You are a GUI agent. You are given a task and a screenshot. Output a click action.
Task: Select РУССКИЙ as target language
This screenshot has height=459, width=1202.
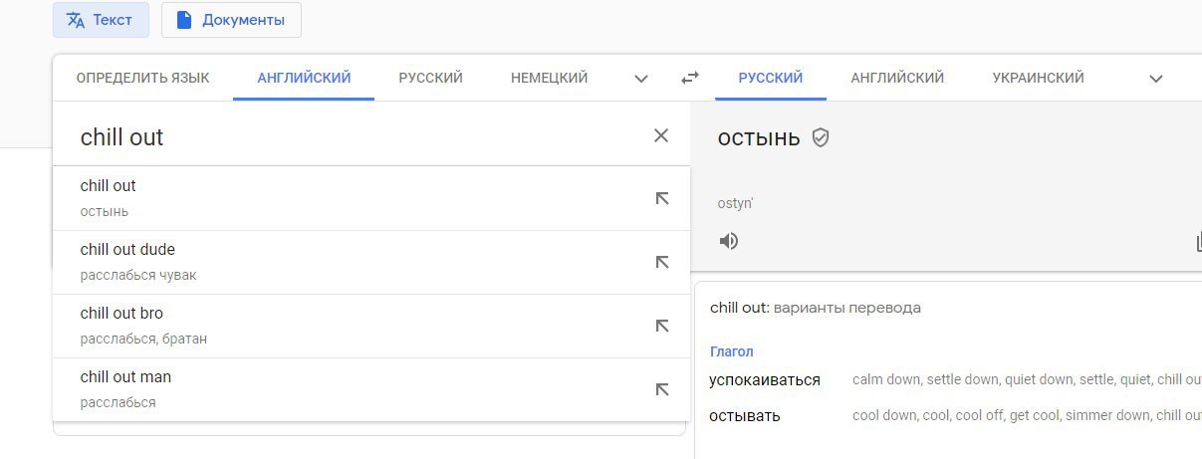click(771, 78)
